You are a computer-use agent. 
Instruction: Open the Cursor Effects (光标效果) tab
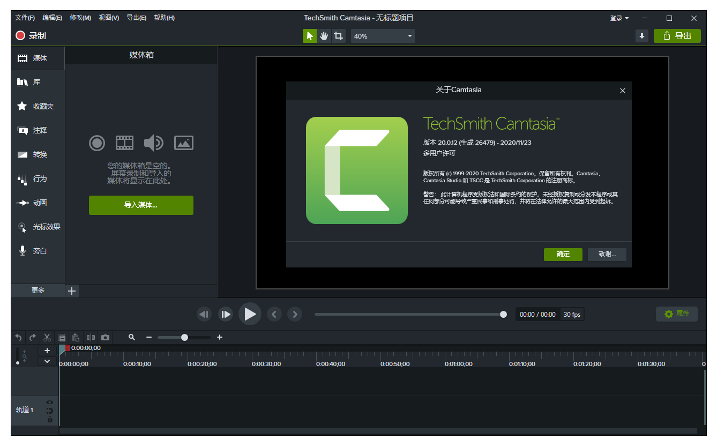[38, 227]
